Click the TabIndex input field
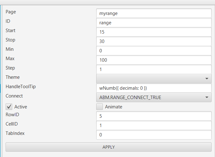The height and width of the screenshot is (157, 215). (154, 135)
